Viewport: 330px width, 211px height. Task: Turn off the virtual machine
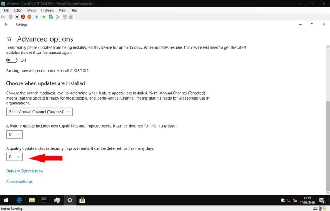(x=17, y=16)
